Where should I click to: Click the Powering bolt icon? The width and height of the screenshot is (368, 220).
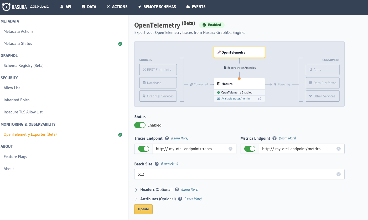275,85
